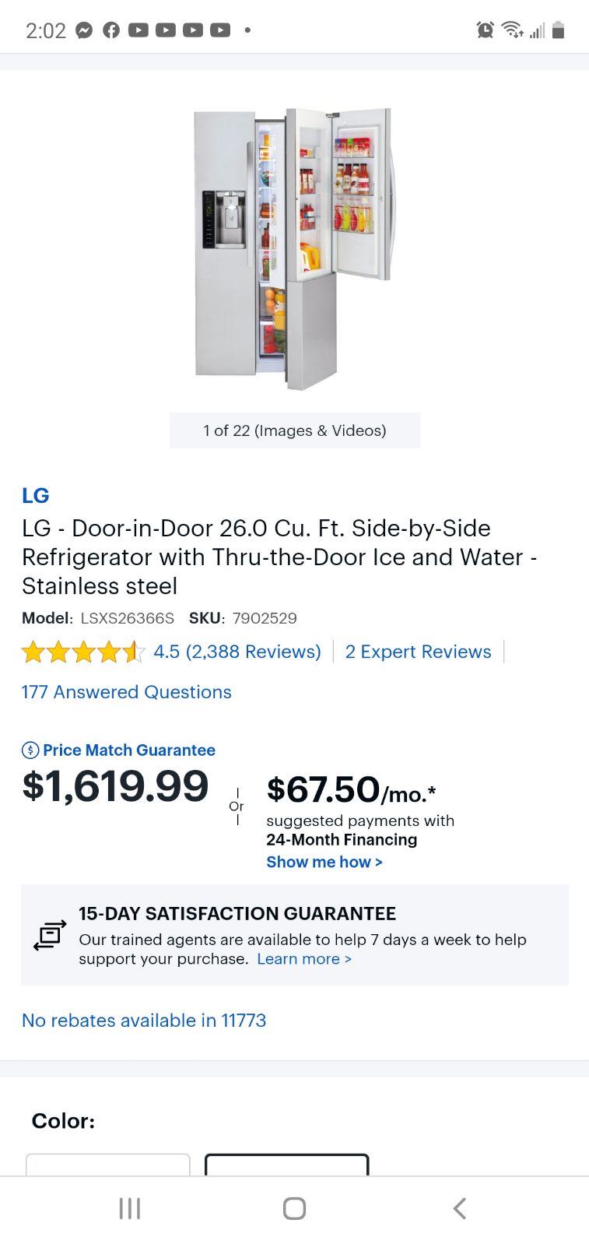Expand Learn more about satisfaction guarantee
This screenshot has width=589, height=1244.
click(x=304, y=959)
